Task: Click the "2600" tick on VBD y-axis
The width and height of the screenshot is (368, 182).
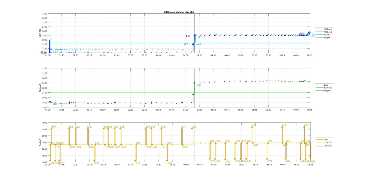Action: (45, 31)
